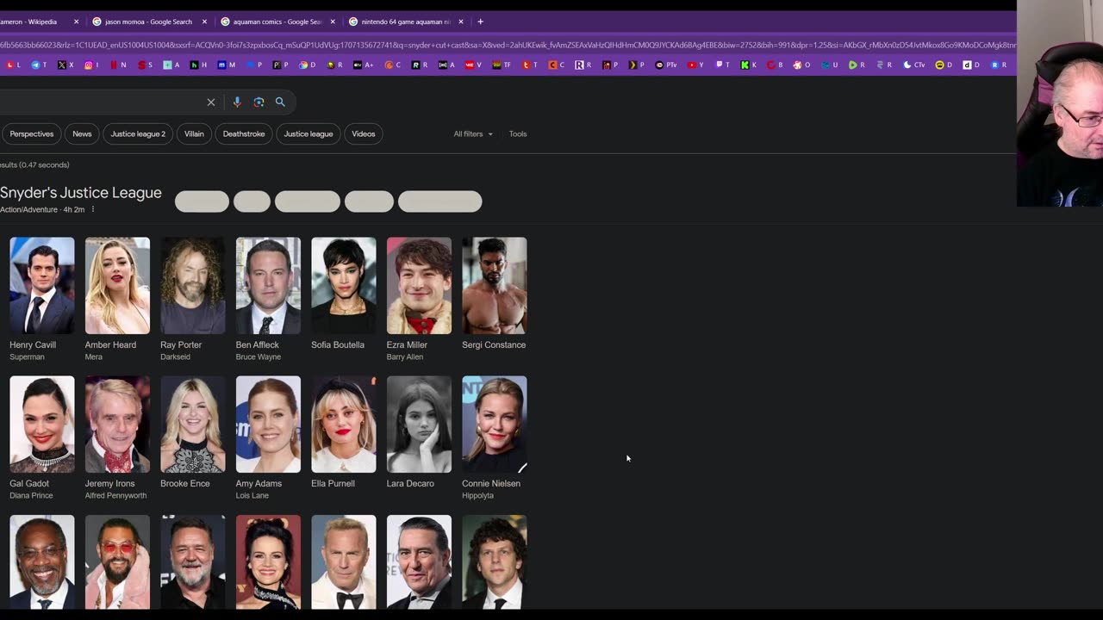Open the Amber Heard cast photo
The height and width of the screenshot is (620, 1103).
(117, 285)
